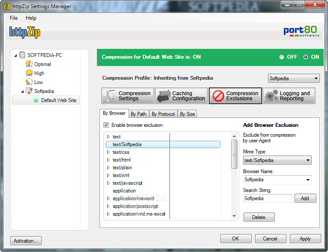
Task: Open the Help menu
Action: [x=31, y=18]
